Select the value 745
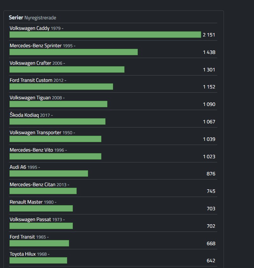The width and height of the screenshot is (254, 268). coord(211,191)
